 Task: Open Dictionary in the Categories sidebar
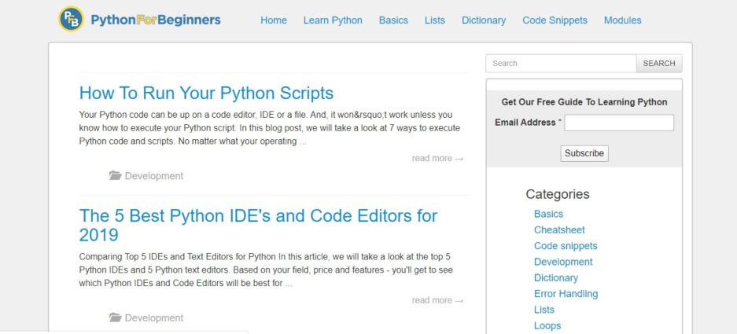point(556,277)
